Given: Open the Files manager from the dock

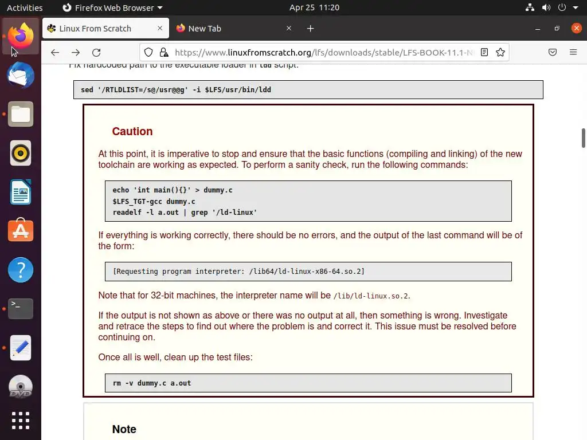Looking at the screenshot, I should (21, 114).
